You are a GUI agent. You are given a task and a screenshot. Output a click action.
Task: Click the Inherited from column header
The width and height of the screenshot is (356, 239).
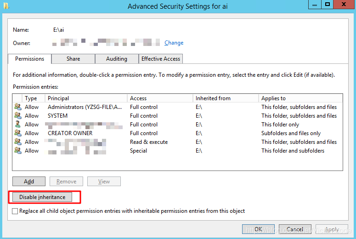[226, 98]
